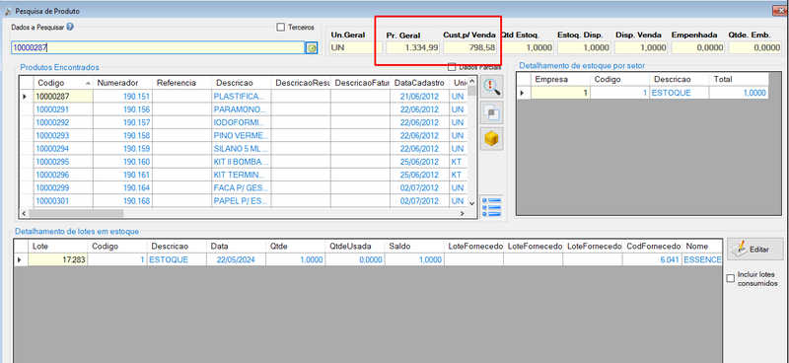Viewport: 789px width, 363px height.
Task: Click the DataCadastro column header
Action: click(x=420, y=83)
